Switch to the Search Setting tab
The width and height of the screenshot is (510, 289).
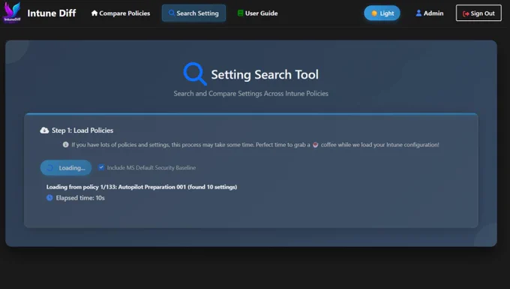coord(193,14)
